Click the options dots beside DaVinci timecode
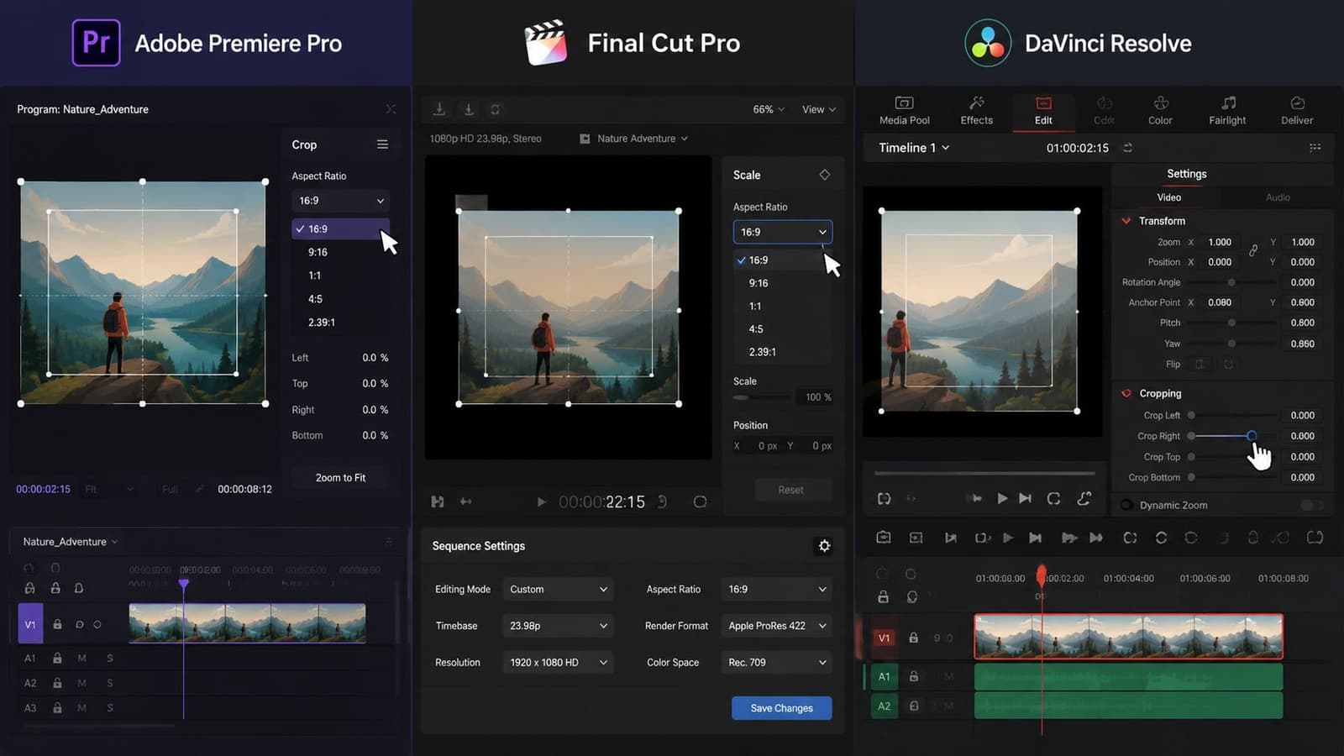Viewport: 1344px width, 756px height. 1315,147
